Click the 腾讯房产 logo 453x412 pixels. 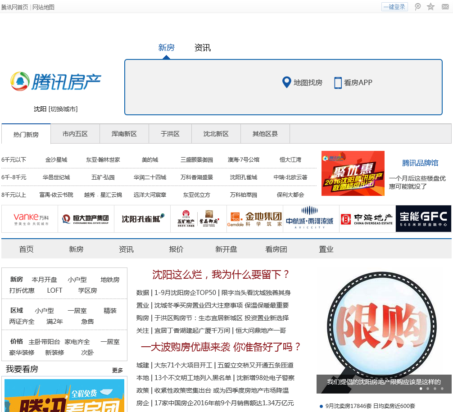pos(56,81)
